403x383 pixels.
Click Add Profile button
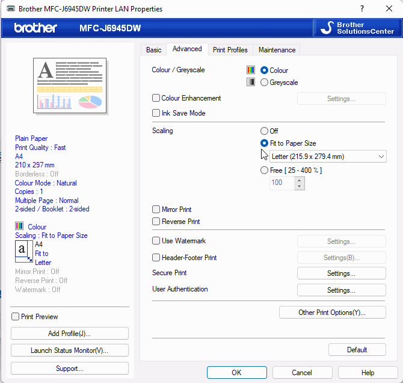tap(70, 334)
